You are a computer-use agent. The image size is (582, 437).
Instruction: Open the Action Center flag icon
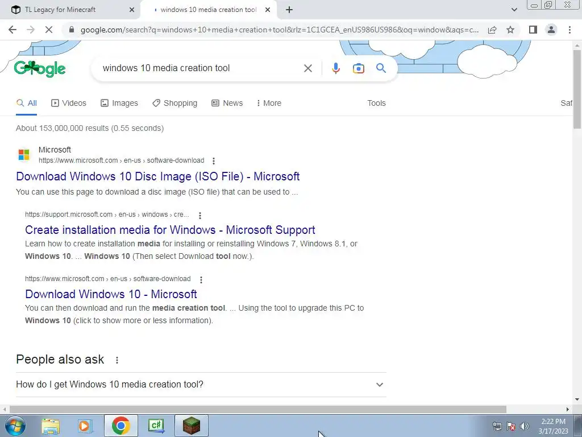(511, 427)
